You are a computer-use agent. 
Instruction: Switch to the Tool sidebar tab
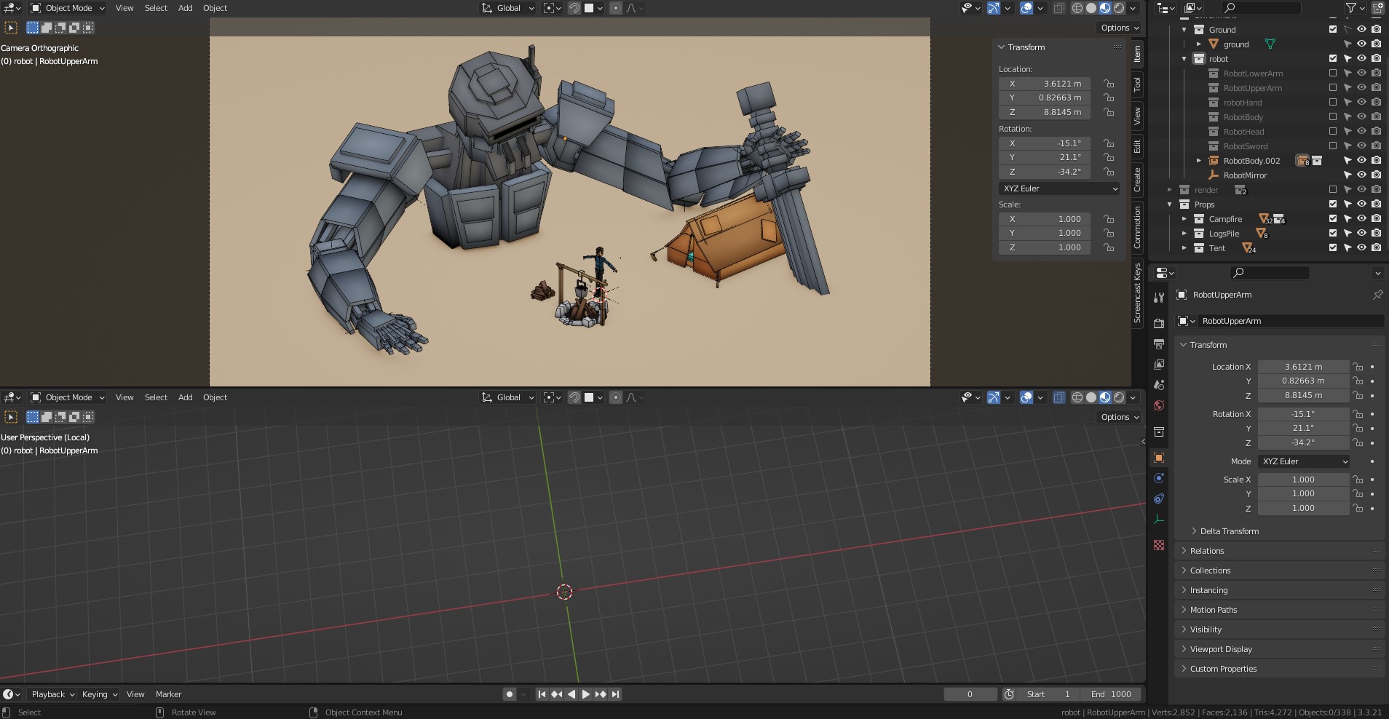point(1137,84)
